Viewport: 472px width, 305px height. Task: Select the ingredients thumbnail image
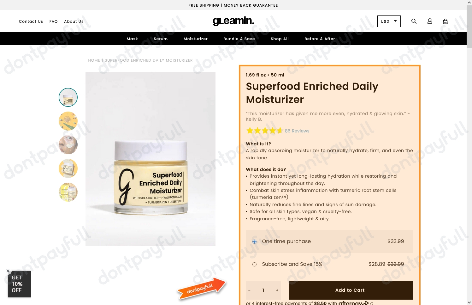[68, 121]
